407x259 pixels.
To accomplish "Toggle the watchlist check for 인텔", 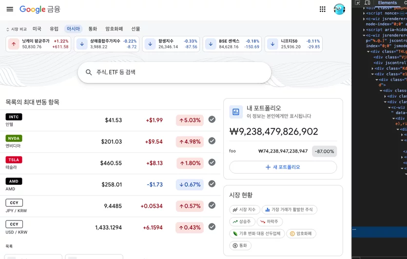I will click(212, 120).
